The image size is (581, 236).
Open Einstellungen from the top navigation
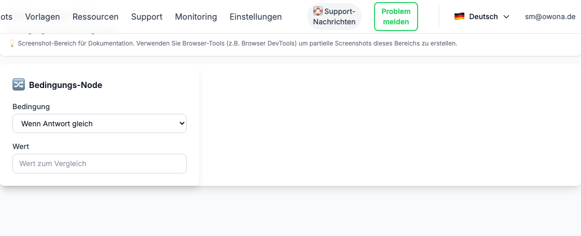point(256,17)
